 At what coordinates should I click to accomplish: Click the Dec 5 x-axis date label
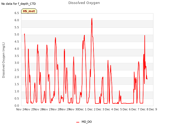(x=118, y=109)
